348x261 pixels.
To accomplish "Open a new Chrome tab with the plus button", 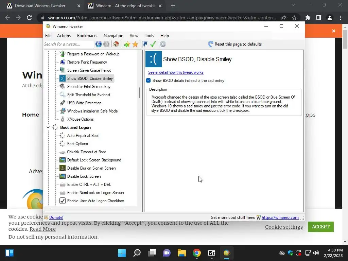I will (173, 6).
